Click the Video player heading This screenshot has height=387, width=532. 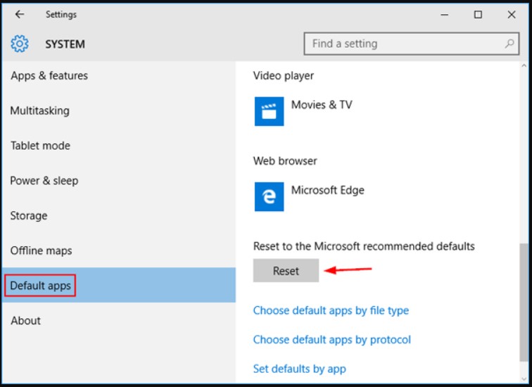pyautogui.click(x=284, y=75)
